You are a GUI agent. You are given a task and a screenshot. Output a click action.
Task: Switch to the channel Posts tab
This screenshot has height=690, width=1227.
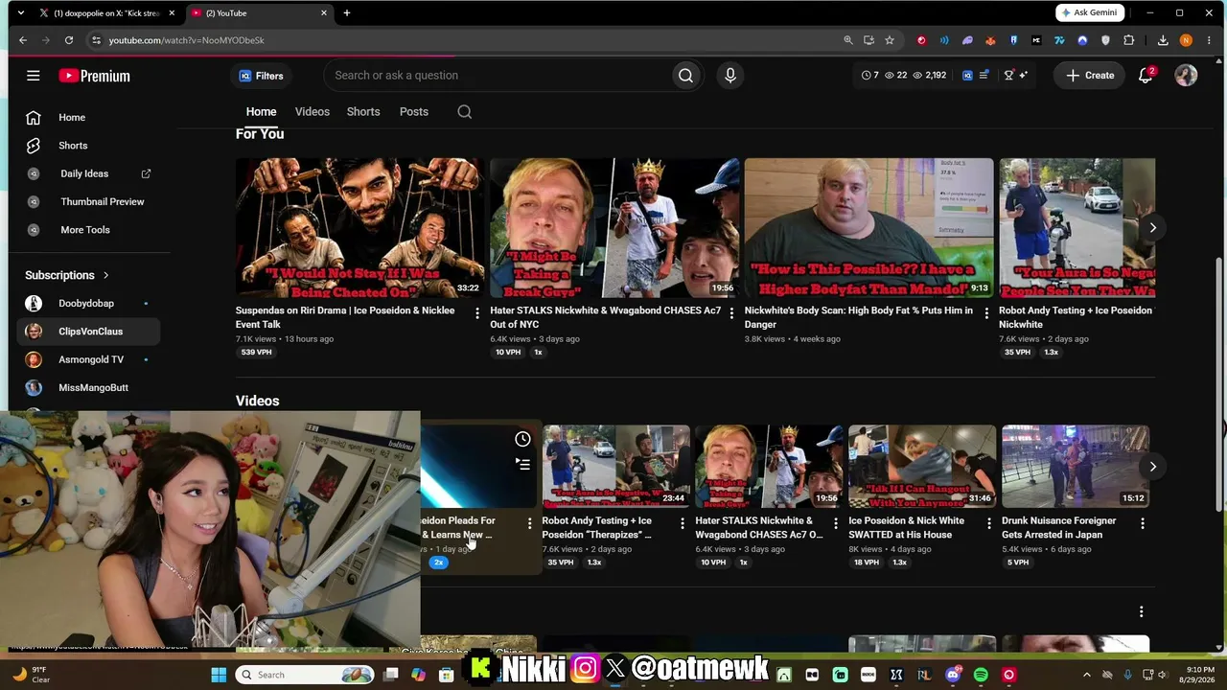414,112
